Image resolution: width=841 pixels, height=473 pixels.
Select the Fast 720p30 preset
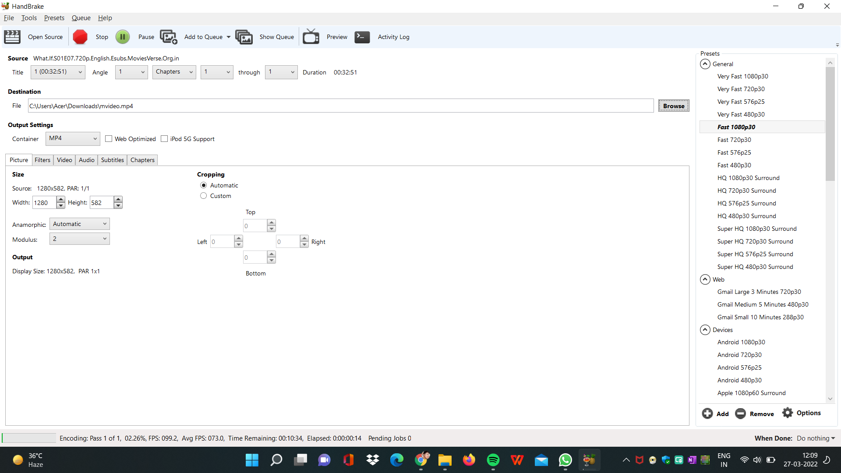click(x=734, y=140)
